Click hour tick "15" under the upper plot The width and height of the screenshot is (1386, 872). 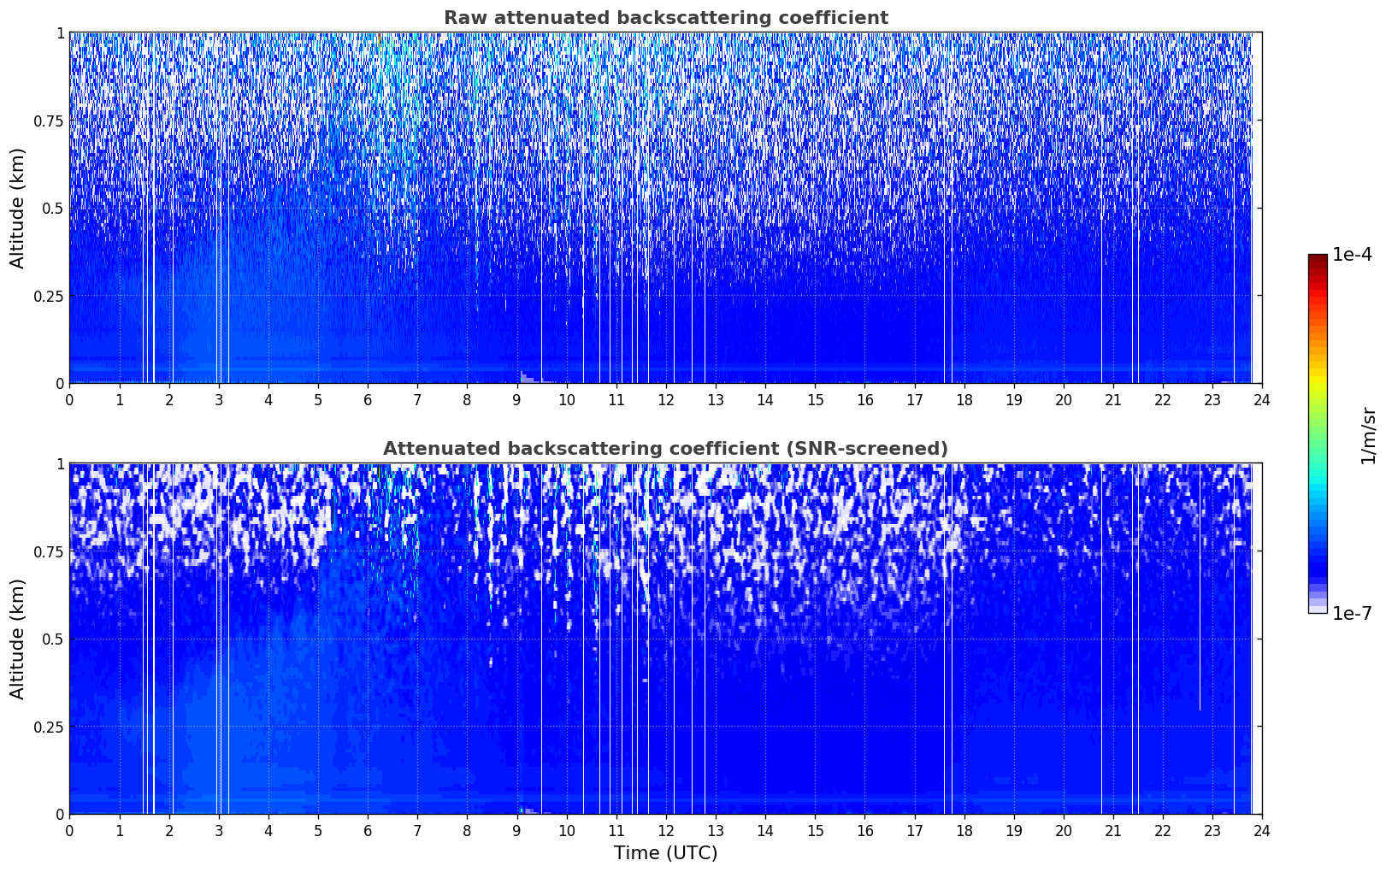coord(815,399)
